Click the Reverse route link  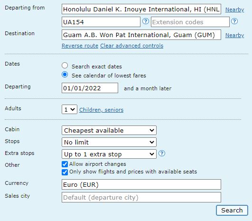point(80,46)
